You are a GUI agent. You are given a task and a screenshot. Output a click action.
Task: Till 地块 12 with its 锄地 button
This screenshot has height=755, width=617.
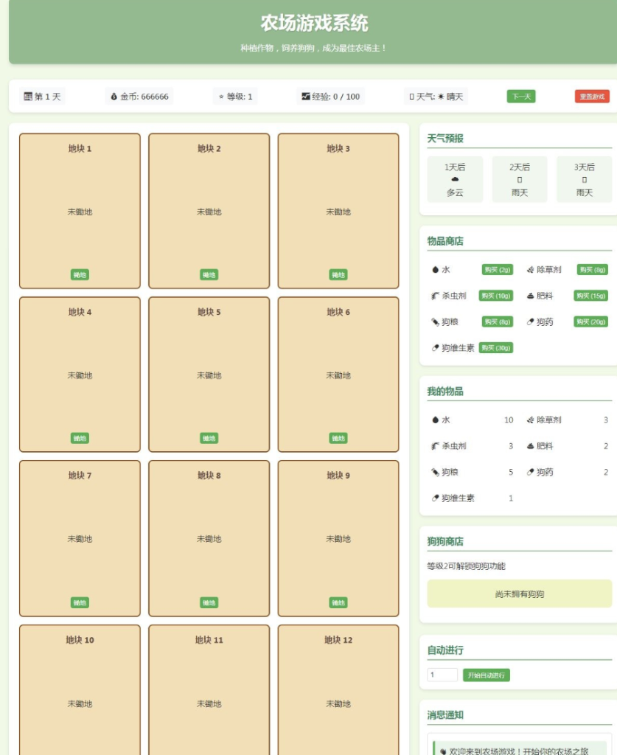pos(338,752)
